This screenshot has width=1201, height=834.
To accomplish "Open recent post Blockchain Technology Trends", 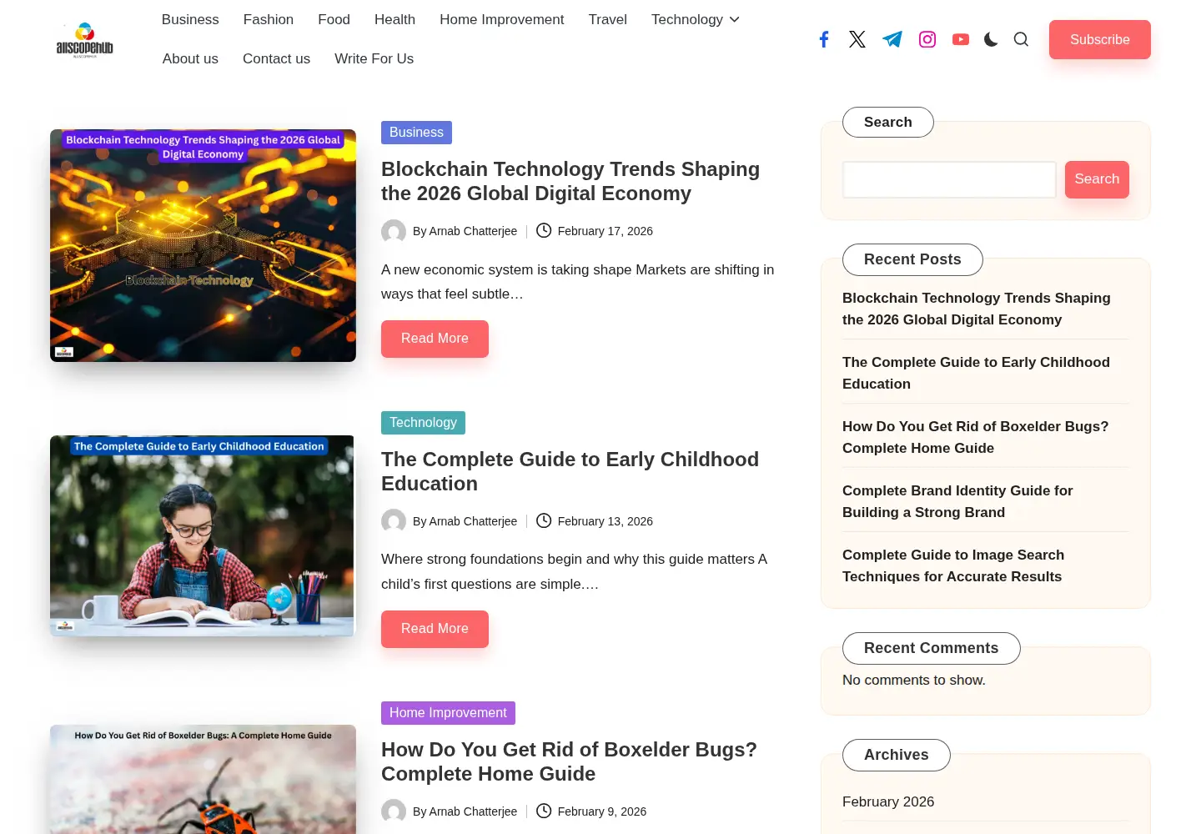I will 976,309.
